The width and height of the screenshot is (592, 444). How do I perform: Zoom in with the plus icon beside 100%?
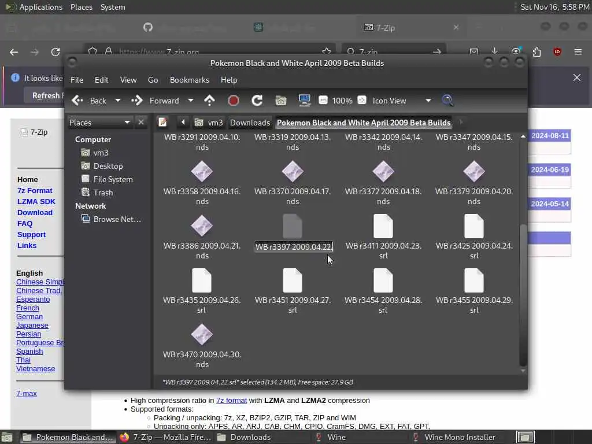point(362,100)
